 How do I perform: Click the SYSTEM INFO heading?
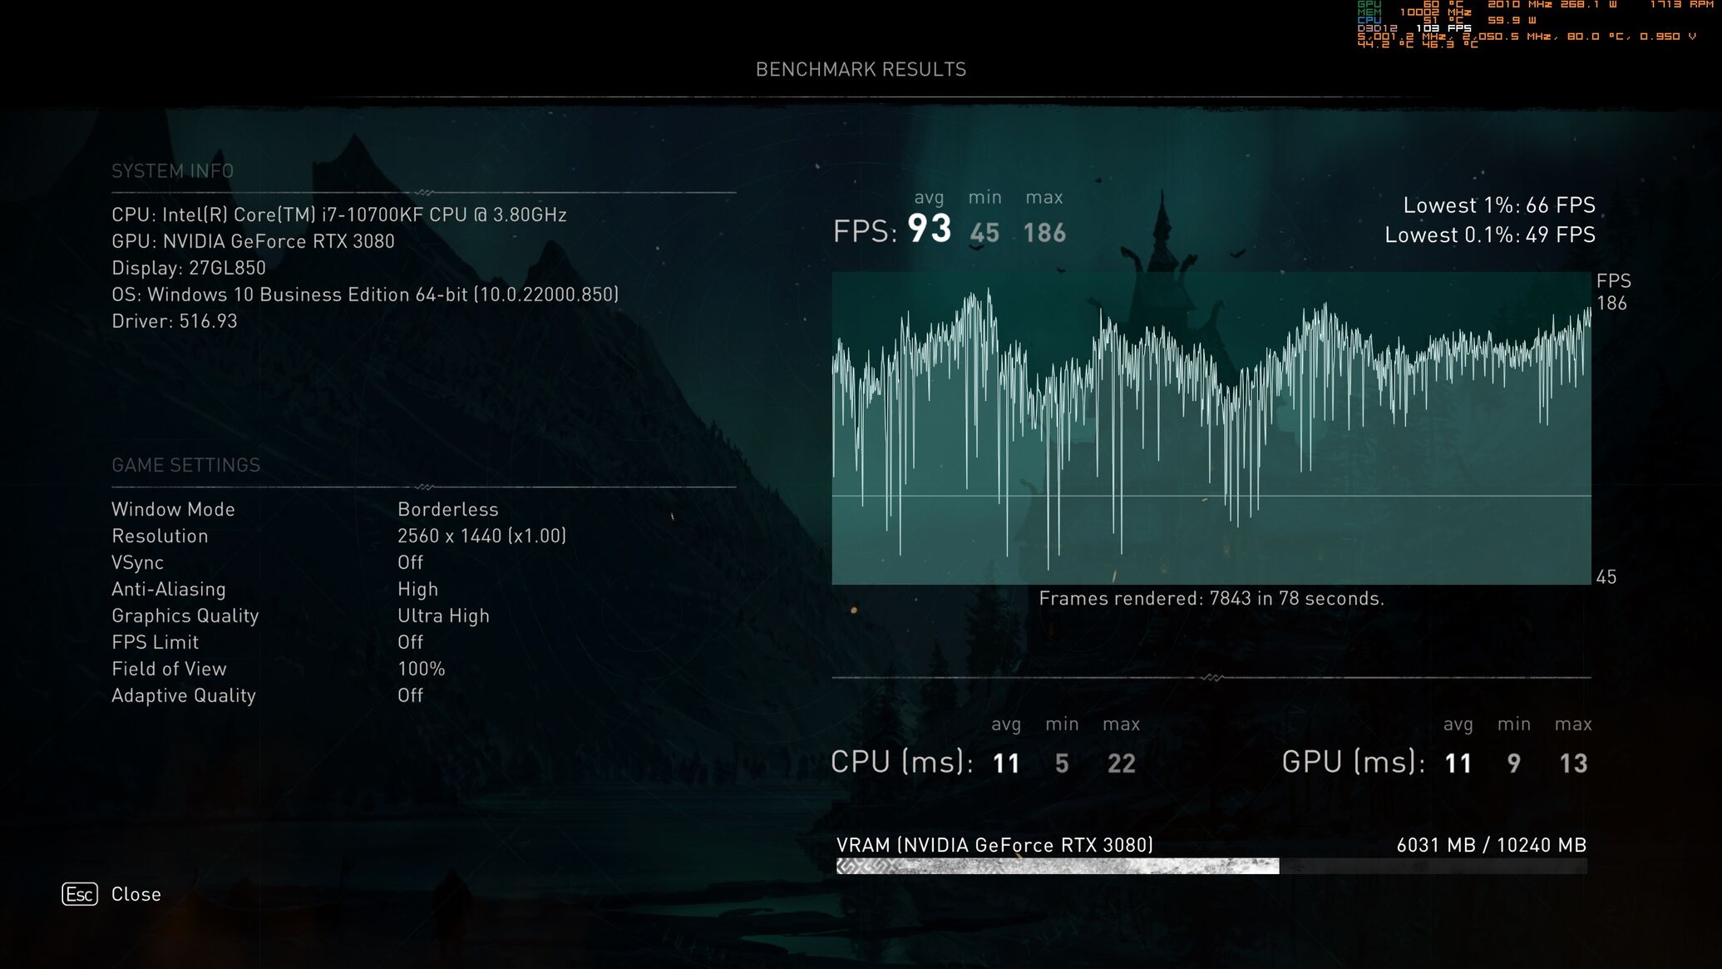pyautogui.click(x=172, y=171)
